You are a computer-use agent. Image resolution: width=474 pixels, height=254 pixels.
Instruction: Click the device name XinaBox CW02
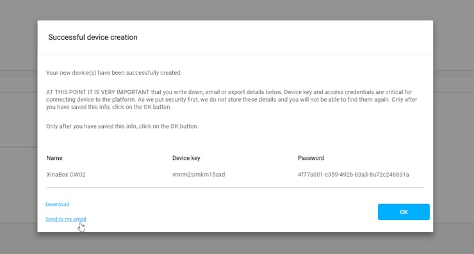click(x=66, y=174)
